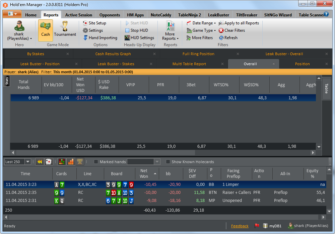Switch to By Stakes report tab
The width and height of the screenshot is (335, 234).
pyautogui.click(x=36, y=54)
